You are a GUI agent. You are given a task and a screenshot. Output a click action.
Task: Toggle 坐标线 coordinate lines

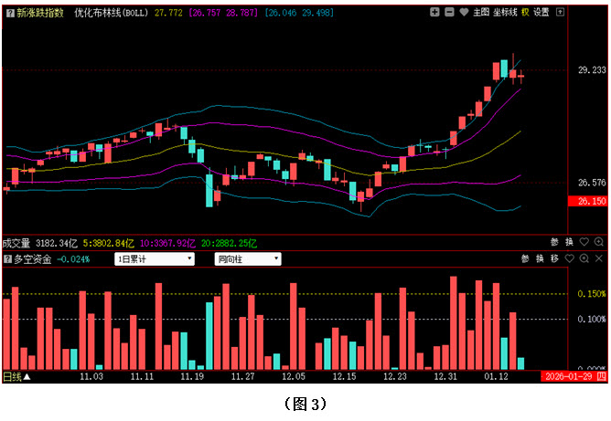pyautogui.click(x=505, y=12)
